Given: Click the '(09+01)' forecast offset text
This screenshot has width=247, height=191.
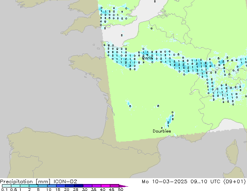Looking at the screenshot, I should point(235,182).
